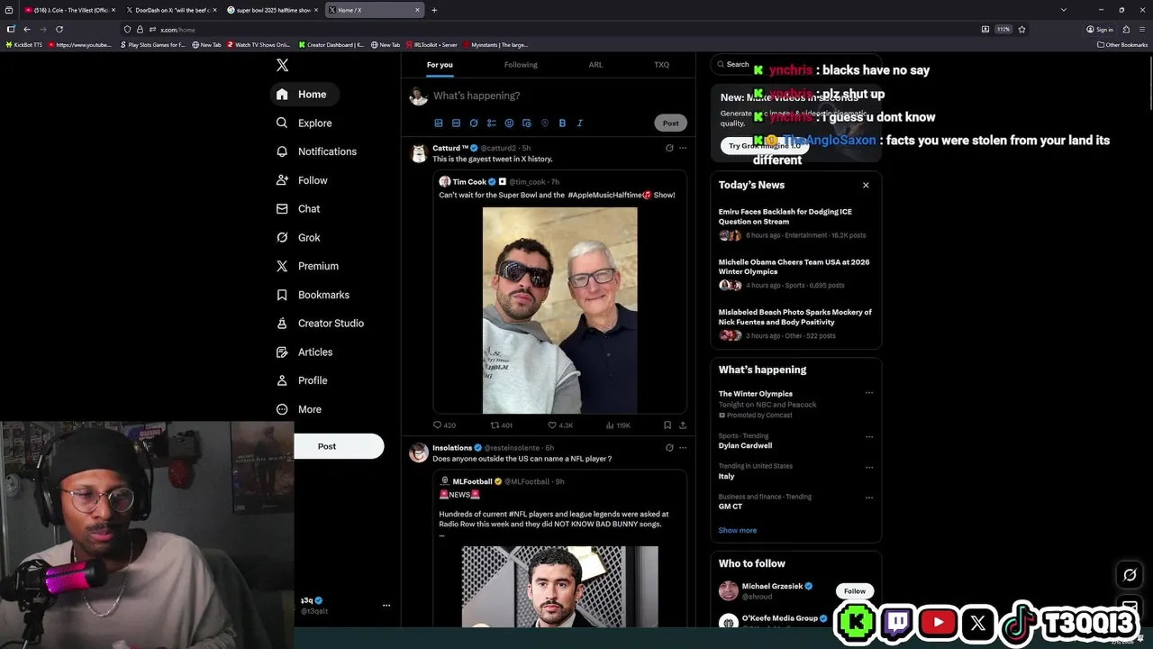The image size is (1153, 649).
Task: Open Tim Cook's photo in the quoted post
Action: tap(559, 310)
